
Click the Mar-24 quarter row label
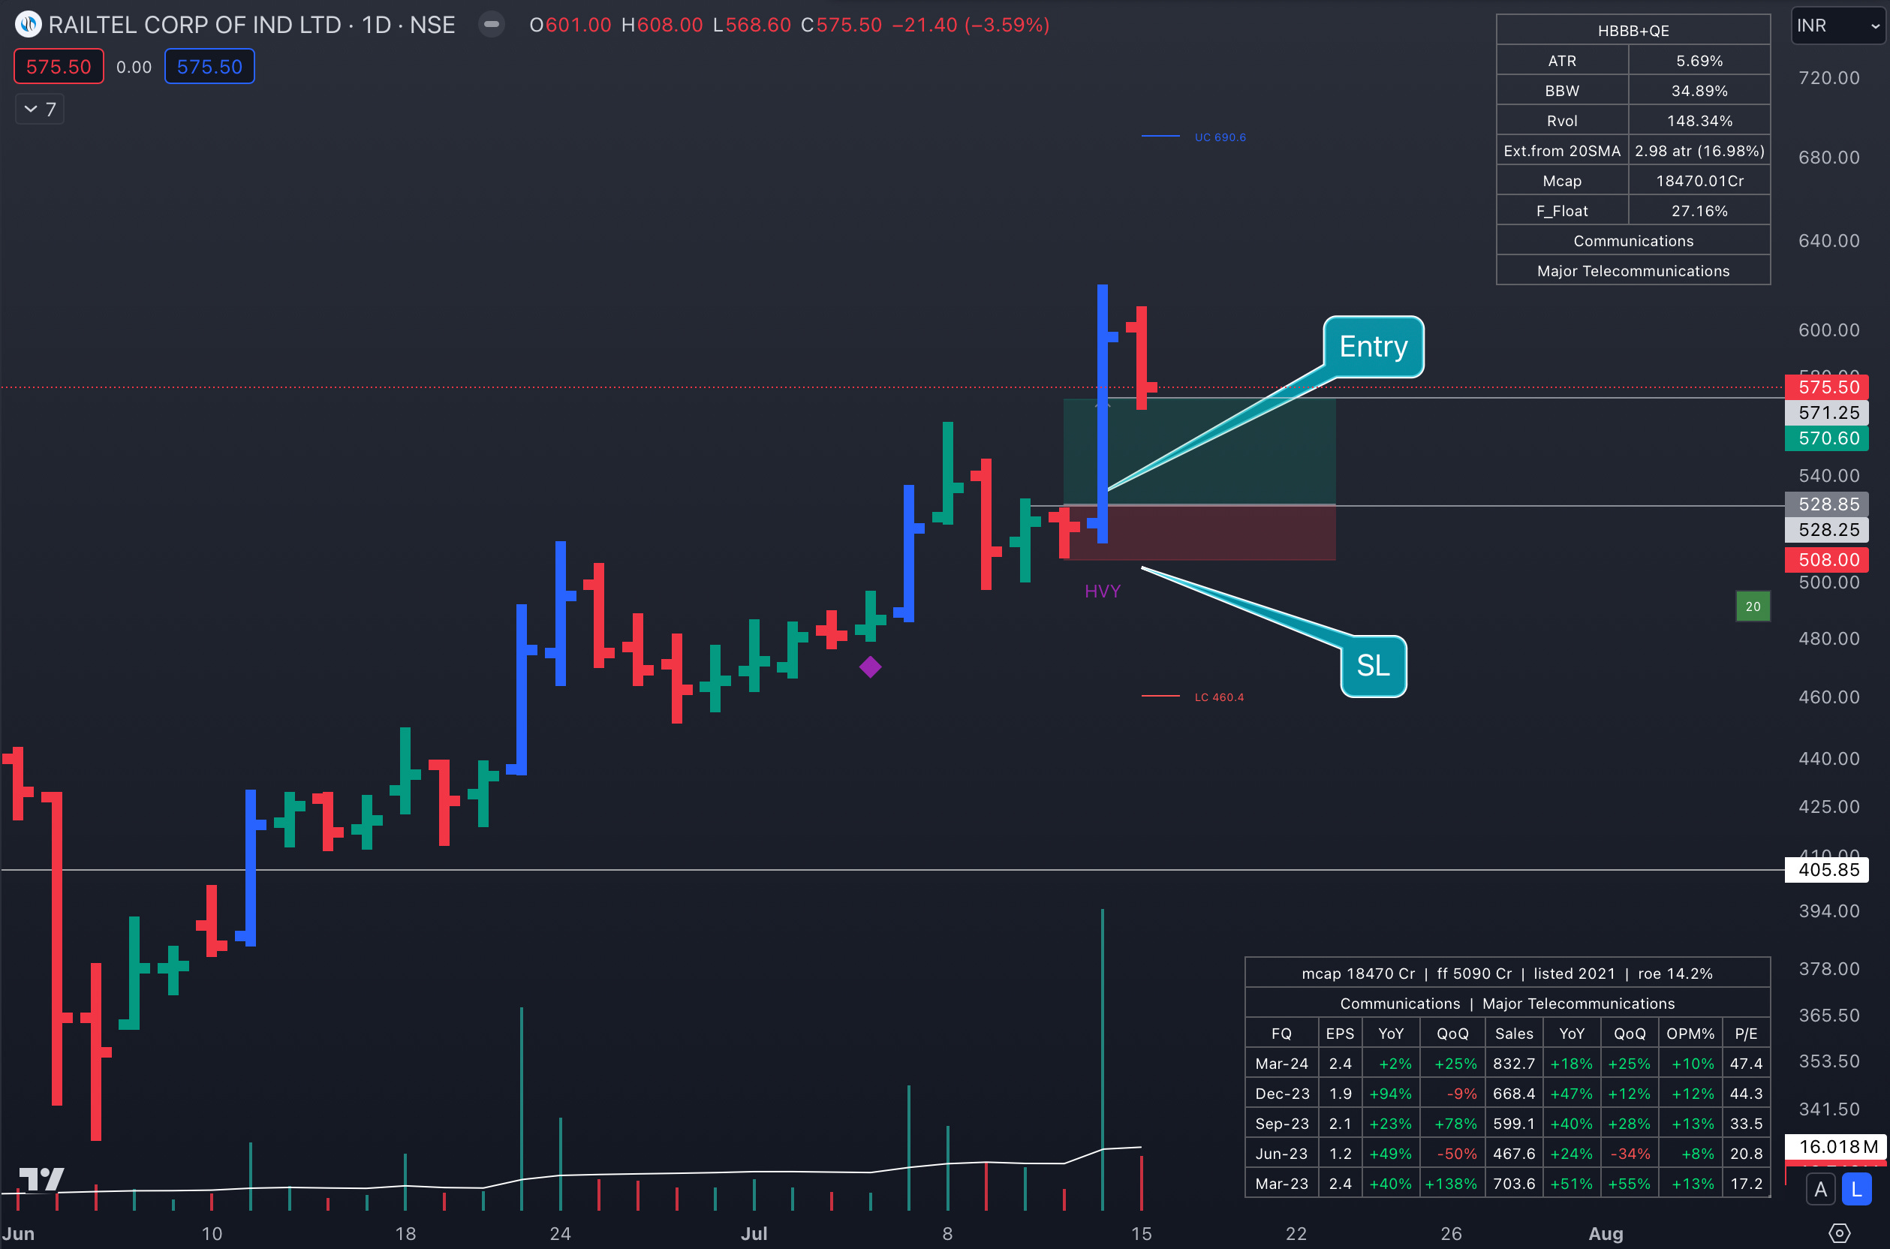coord(1281,1064)
